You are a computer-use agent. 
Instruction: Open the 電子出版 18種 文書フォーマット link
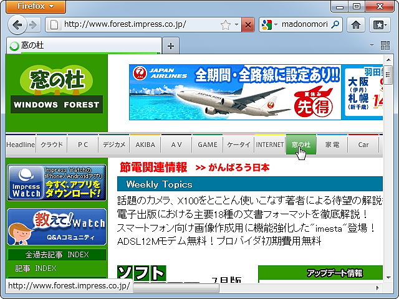[x=243, y=214]
